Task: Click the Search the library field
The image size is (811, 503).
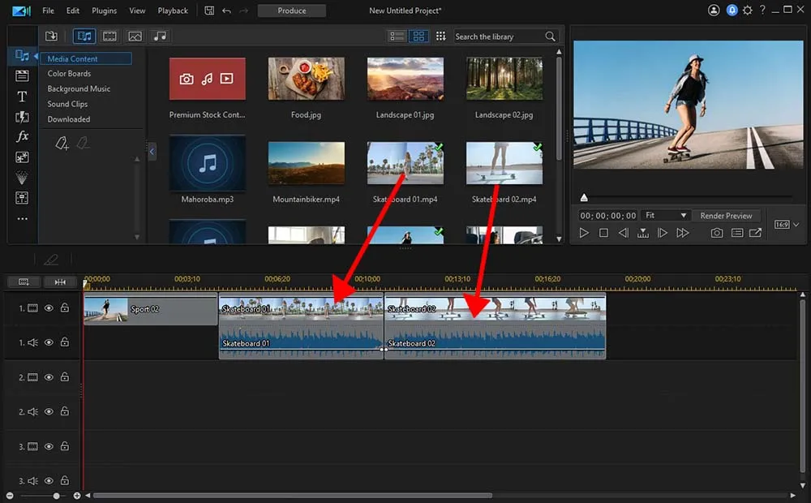Action: tap(496, 37)
